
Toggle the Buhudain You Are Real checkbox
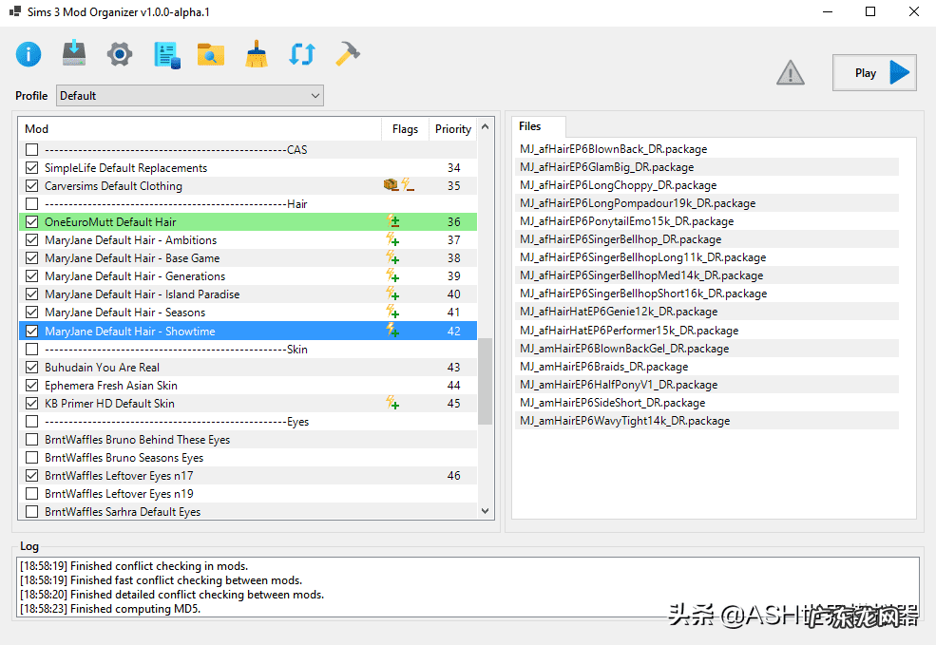pos(32,368)
